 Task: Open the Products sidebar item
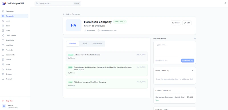[15, 50]
